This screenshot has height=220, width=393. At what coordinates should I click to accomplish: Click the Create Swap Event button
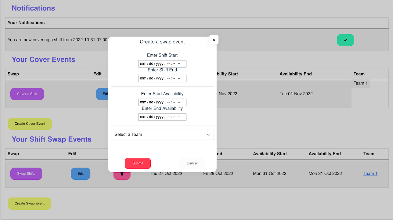pyautogui.click(x=30, y=204)
